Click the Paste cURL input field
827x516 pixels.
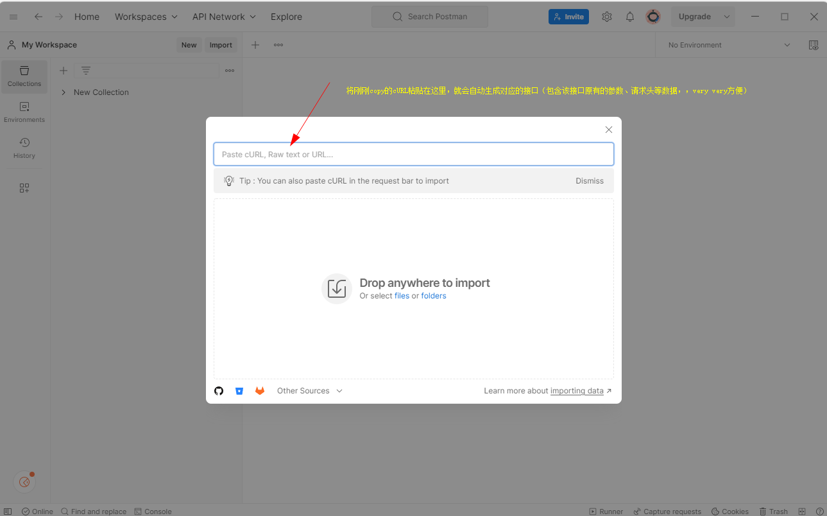point(414,154)
